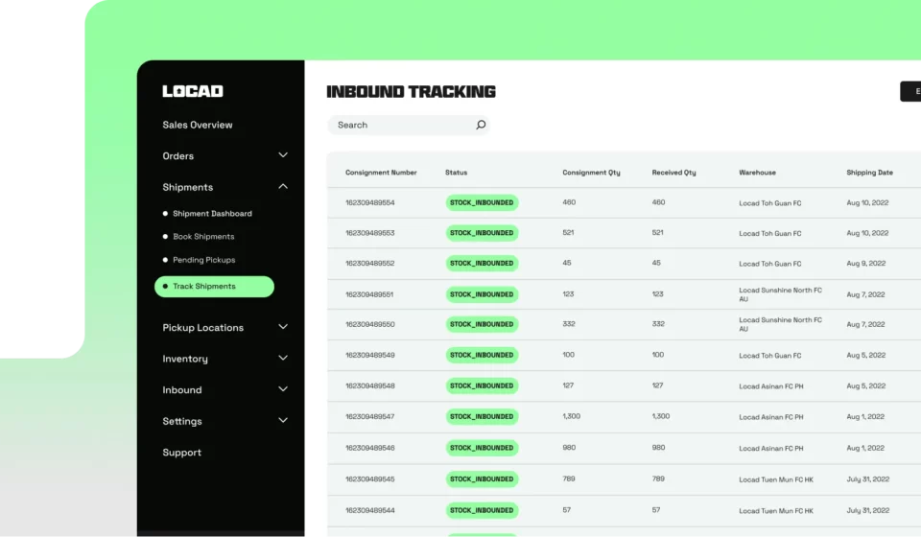921x537 pixels.
Task: Open consignment number 162309489547 row
Action: pos(370,417)
